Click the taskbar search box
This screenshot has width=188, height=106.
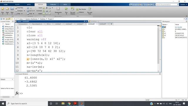tap(27, 103)
